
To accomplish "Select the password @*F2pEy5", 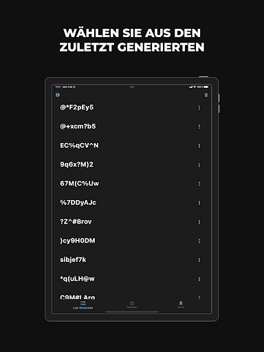I will click(x=77, y=107).
